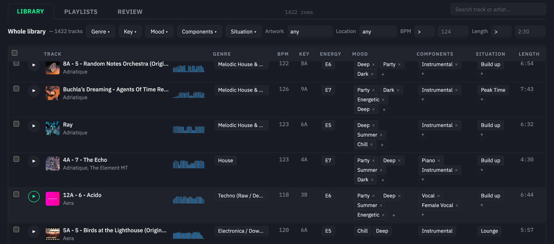The height and width of the screenshot is (244, 554).
Task: Add a component to Acido
Action: tap(423, 215)
